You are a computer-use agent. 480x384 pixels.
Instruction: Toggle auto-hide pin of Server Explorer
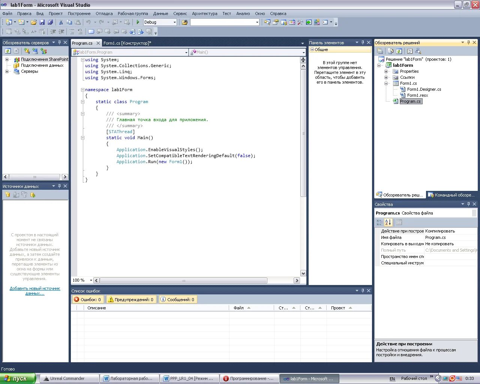click(x=59, y=43)
